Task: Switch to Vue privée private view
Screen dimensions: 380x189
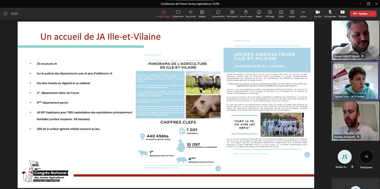Action: [x=190, y=14]
